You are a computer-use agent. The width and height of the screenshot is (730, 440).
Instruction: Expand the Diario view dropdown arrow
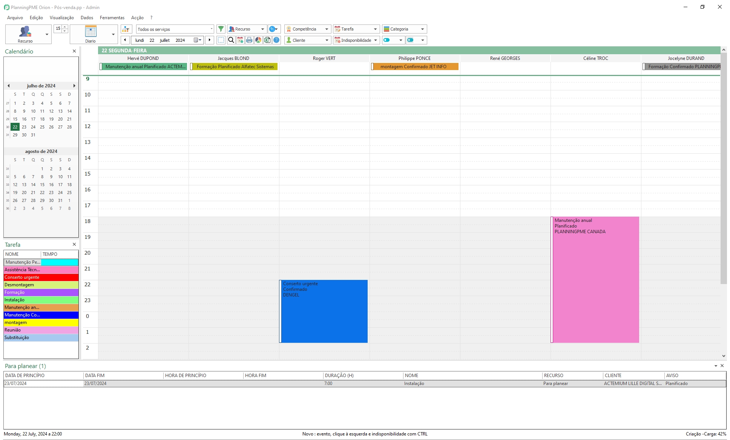point(113,34)
